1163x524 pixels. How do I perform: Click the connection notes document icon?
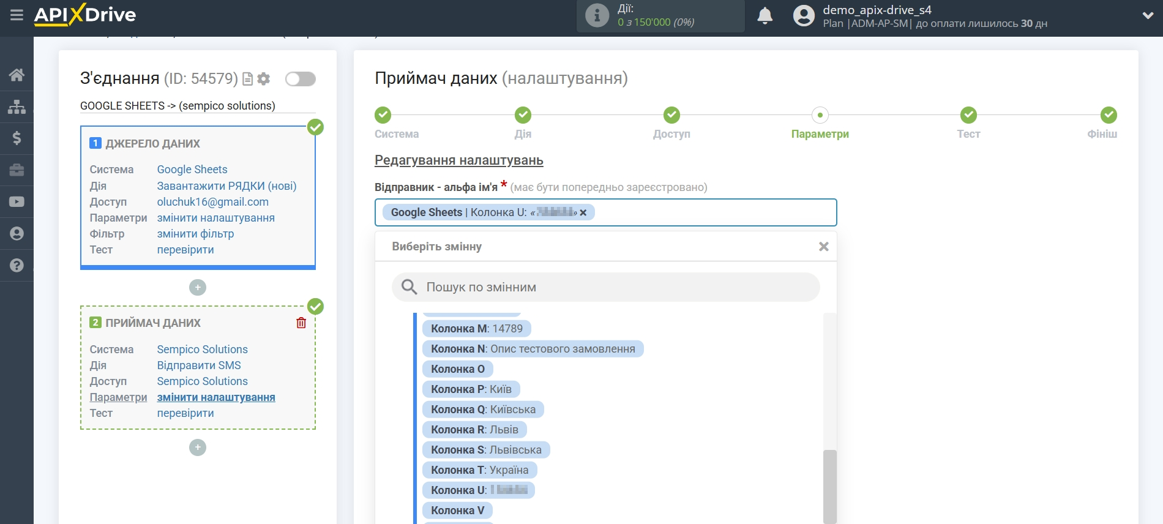pos(248,79)
